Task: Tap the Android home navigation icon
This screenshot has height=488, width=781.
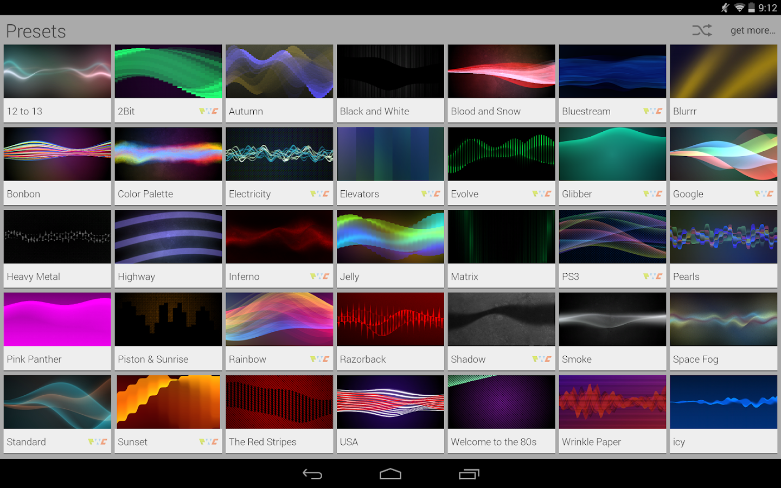Action: pyautogui.click(x=390, y=474)
